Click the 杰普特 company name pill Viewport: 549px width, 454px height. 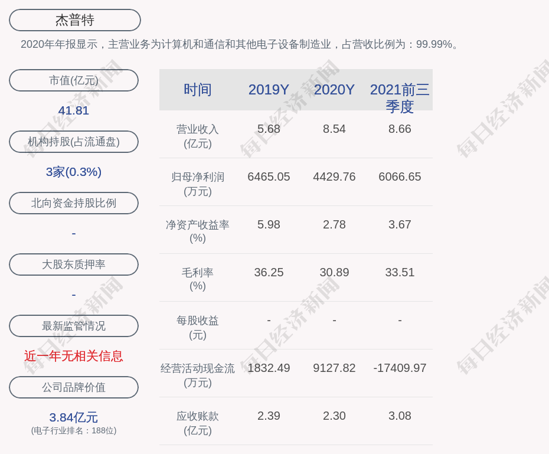tap(74, 20)
